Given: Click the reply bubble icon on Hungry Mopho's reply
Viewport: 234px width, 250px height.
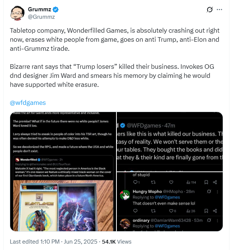Looking at the screenshot, I should (x=135, y=211).
